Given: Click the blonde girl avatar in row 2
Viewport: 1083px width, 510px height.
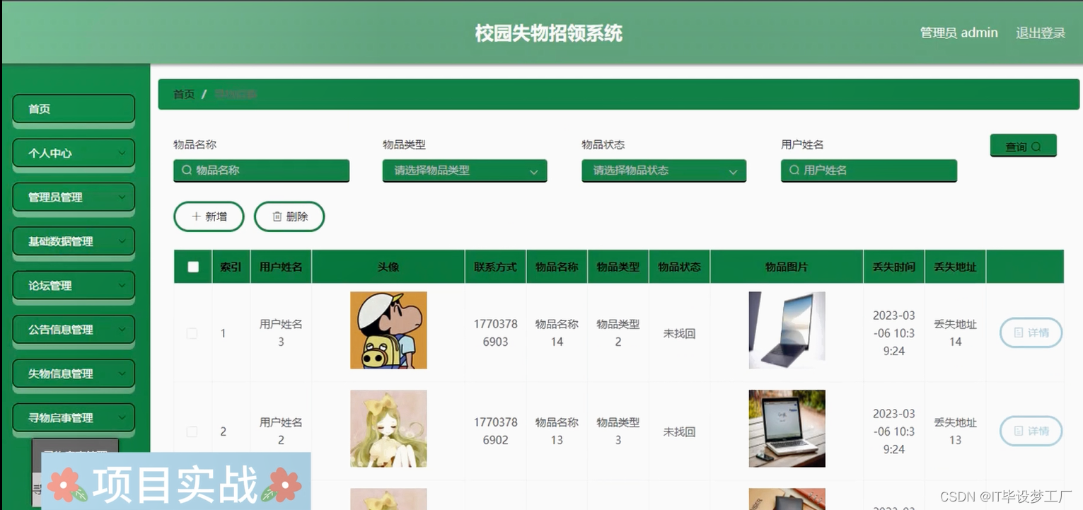Looking at the screenshot, I should pyautogui.click(x=388, y=429).
